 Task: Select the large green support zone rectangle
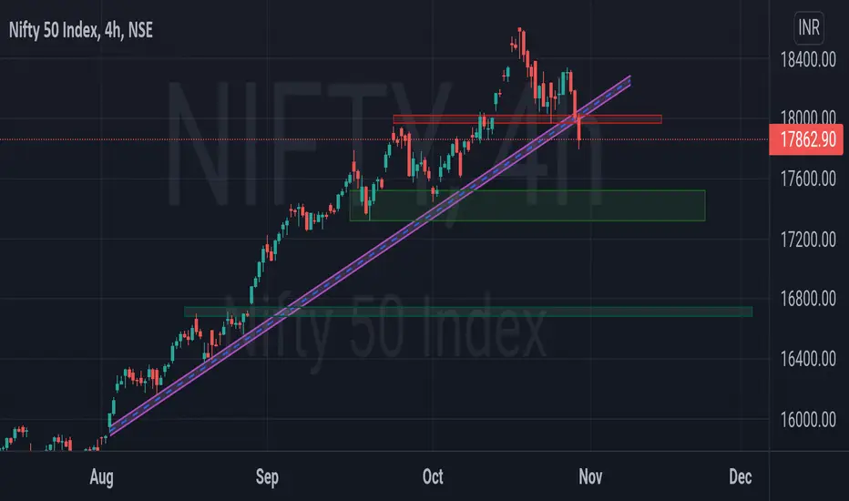pos(527,205)
